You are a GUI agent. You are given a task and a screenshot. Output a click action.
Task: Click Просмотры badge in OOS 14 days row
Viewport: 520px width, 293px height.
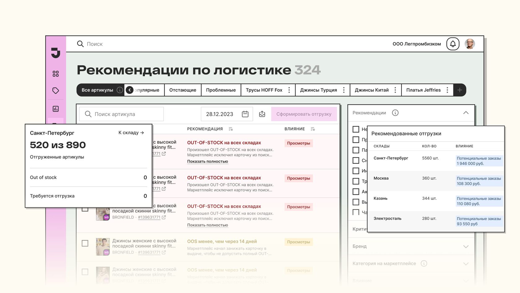299,242
